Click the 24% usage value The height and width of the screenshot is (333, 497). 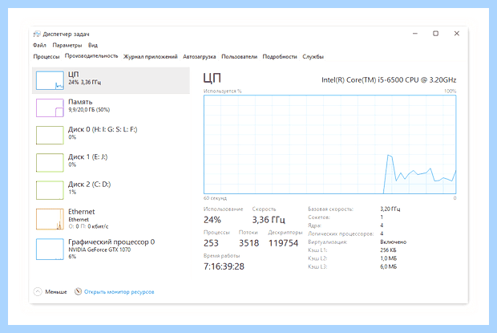[x=212, y=220]
